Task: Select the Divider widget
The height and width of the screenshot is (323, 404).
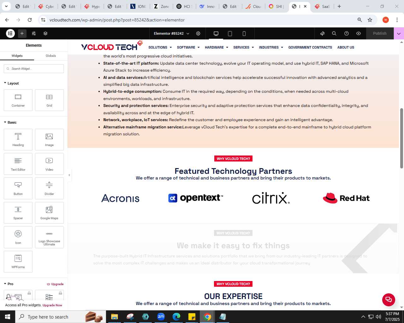Action: [x=49, y=188]
